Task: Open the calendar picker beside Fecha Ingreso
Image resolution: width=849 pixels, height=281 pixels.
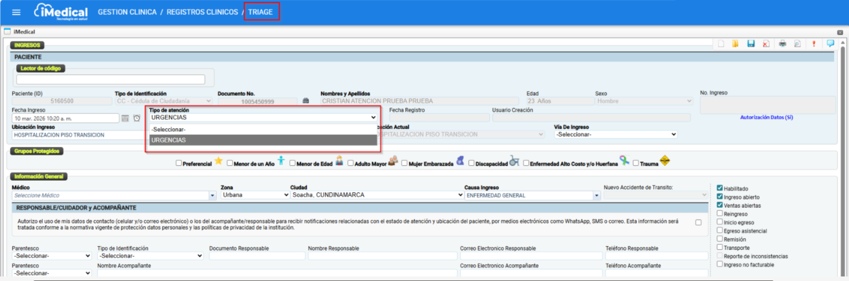Action: pos(125,118)
